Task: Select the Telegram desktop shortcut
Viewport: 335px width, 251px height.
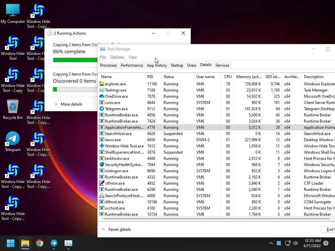Action: (13, 141)
